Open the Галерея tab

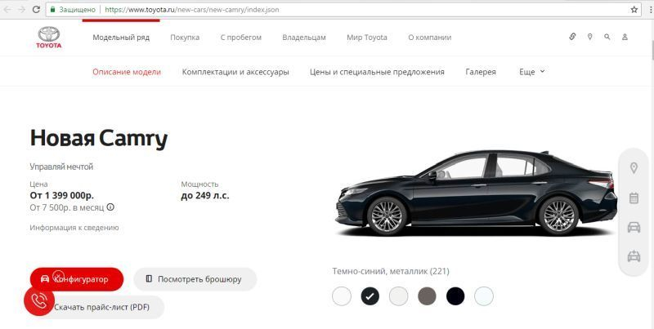481,72
